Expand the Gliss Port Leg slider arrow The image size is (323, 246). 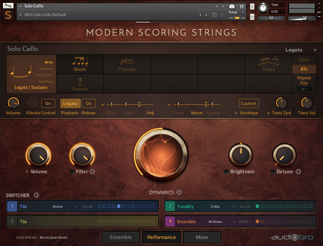click(103, 105)
